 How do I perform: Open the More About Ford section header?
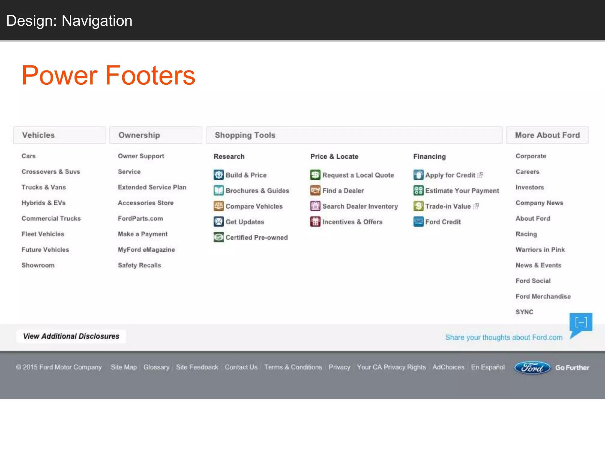(x=547, y=135)
